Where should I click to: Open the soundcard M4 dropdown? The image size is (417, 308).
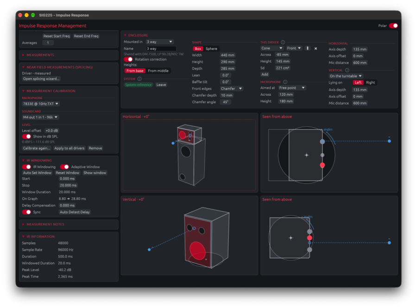[x=40, y=117]
